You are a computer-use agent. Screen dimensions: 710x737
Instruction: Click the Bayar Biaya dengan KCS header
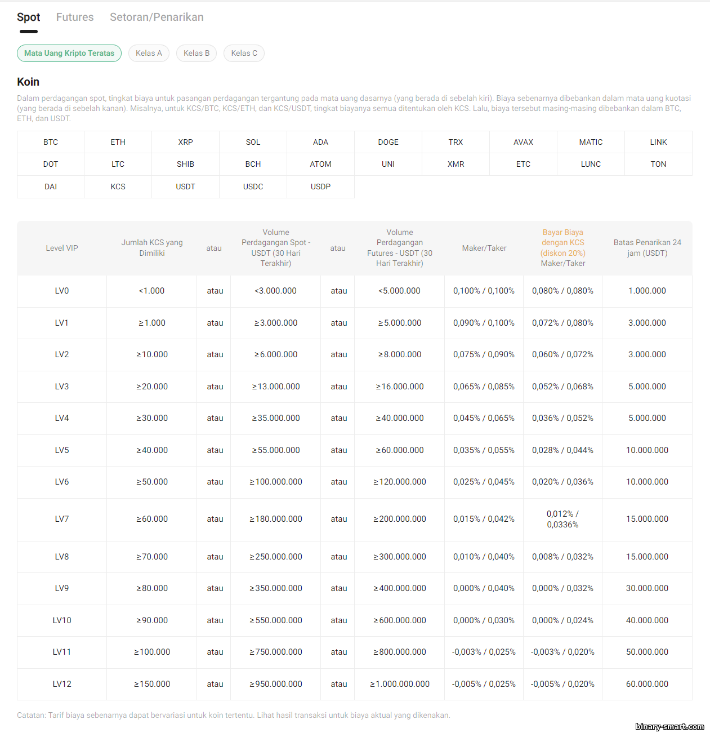pos(563,248)
